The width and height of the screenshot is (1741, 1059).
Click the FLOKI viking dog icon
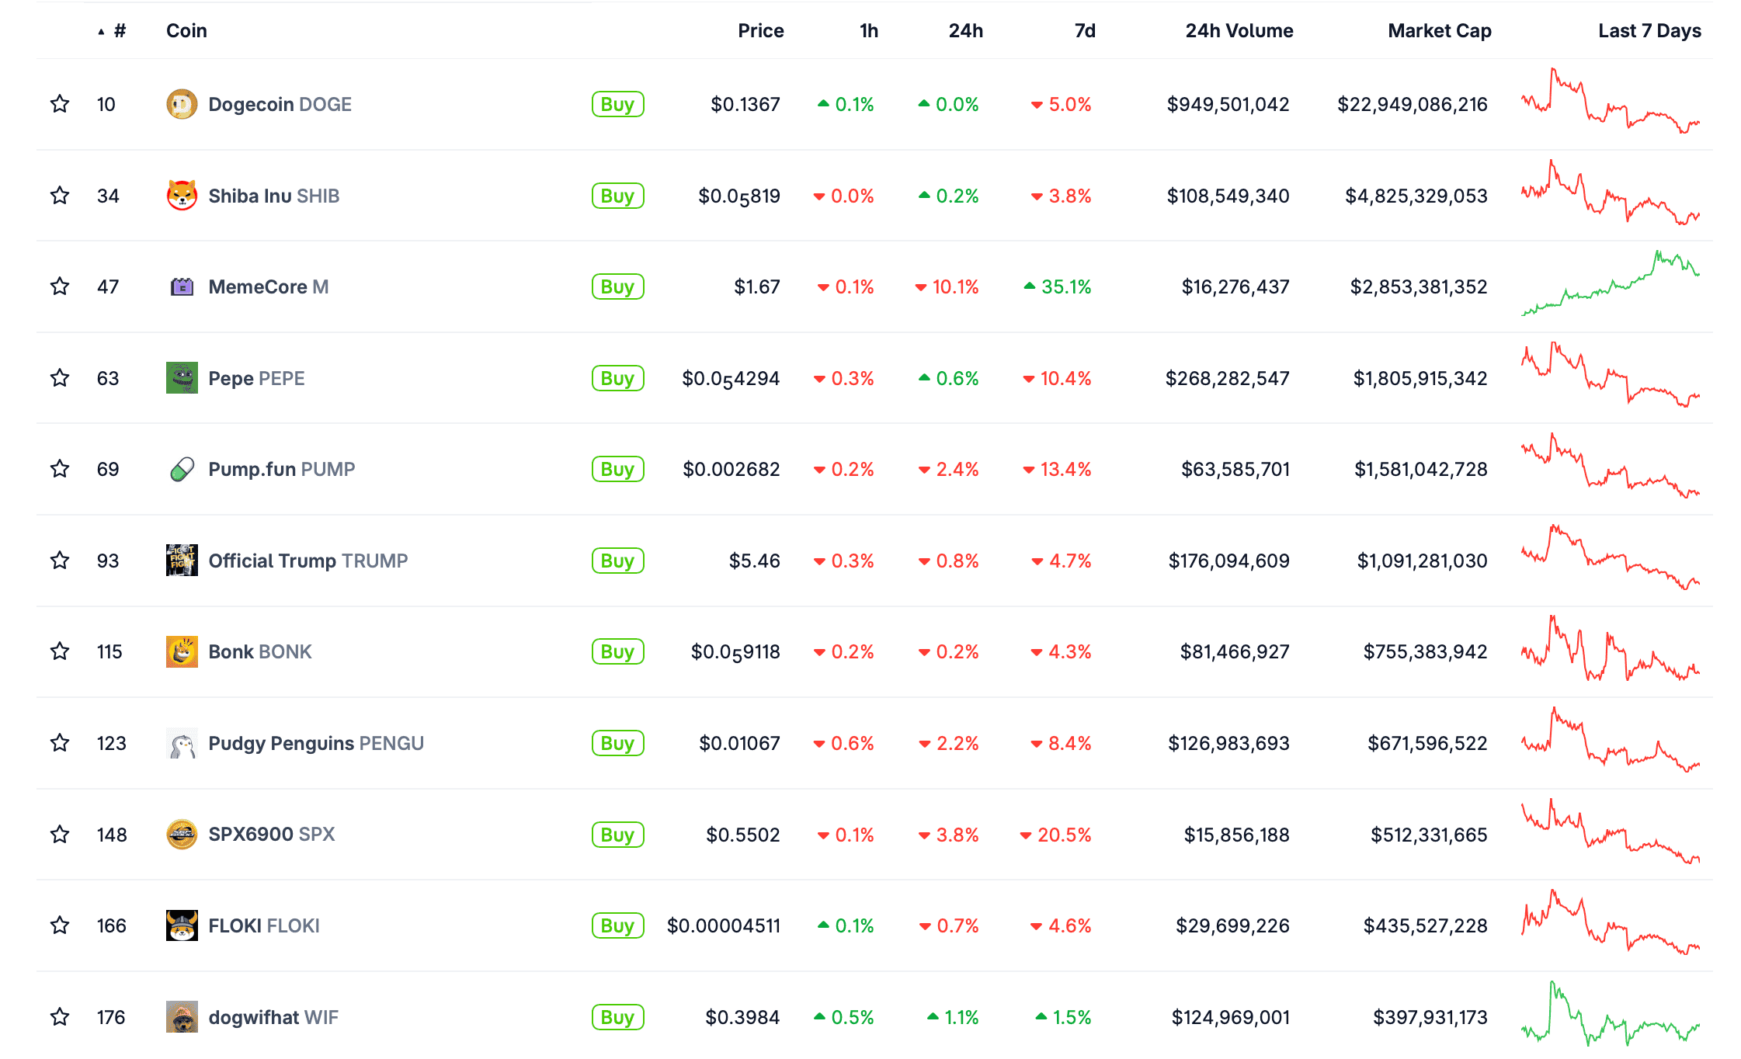tap(182, 925)
